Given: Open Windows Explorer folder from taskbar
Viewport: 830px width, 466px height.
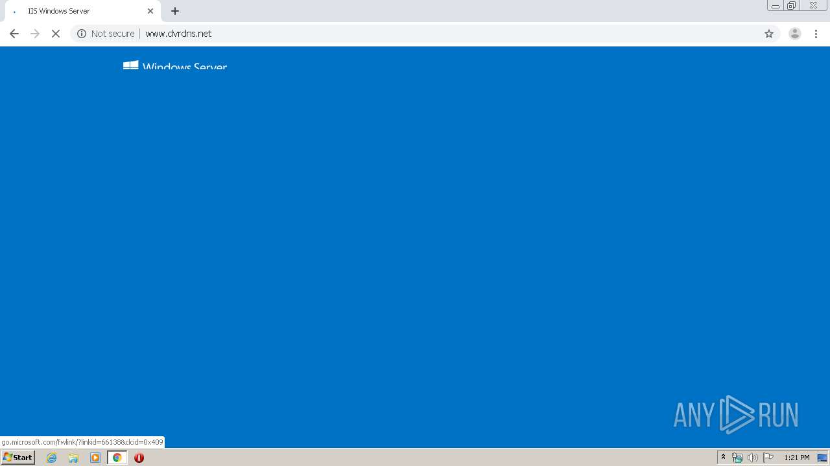Looking at the screenshot, I should 73,458.
